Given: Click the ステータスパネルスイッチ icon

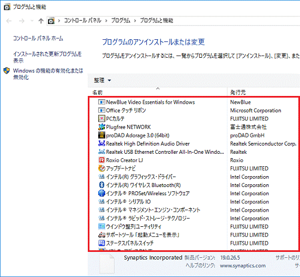Looking at the screenshot, I should (x=101, y=243).
